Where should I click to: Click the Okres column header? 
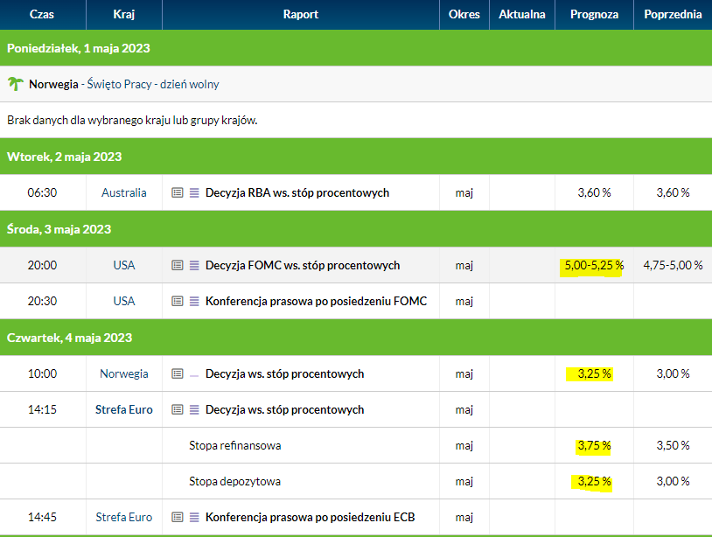[464, 15]
